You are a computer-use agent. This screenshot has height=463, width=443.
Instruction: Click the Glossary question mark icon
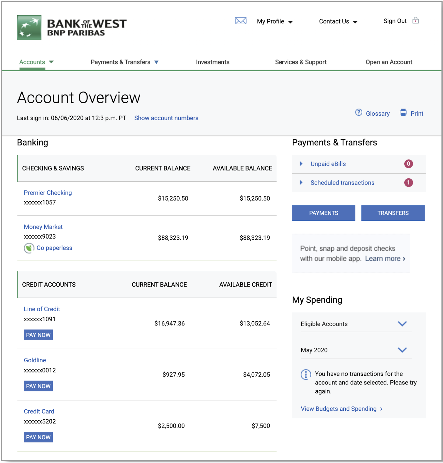[x=359, y=112]
